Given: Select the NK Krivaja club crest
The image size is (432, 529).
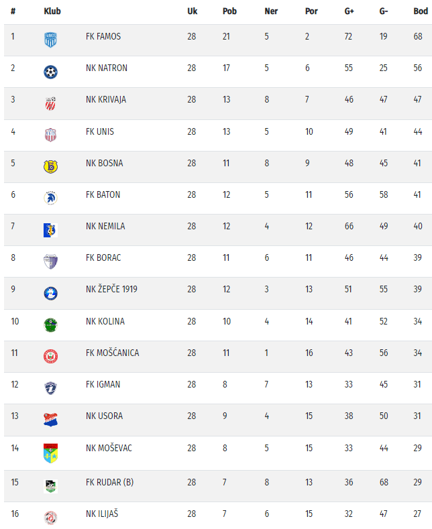Looking at the screenshot, I should click(x=50, y=103).
